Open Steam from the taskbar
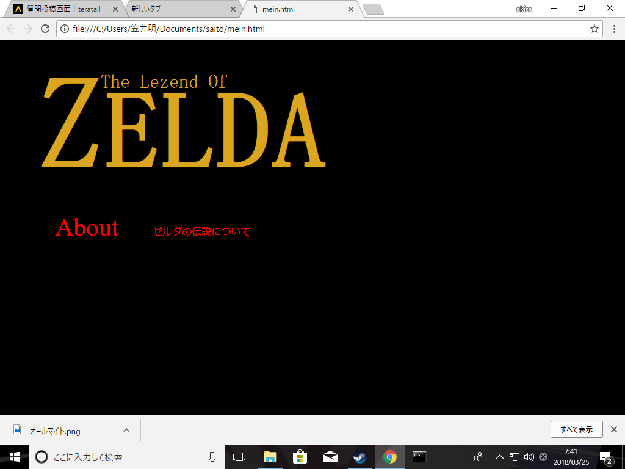Screen dimensions: 625x469 pyautogui.click(x=359, y=457)
